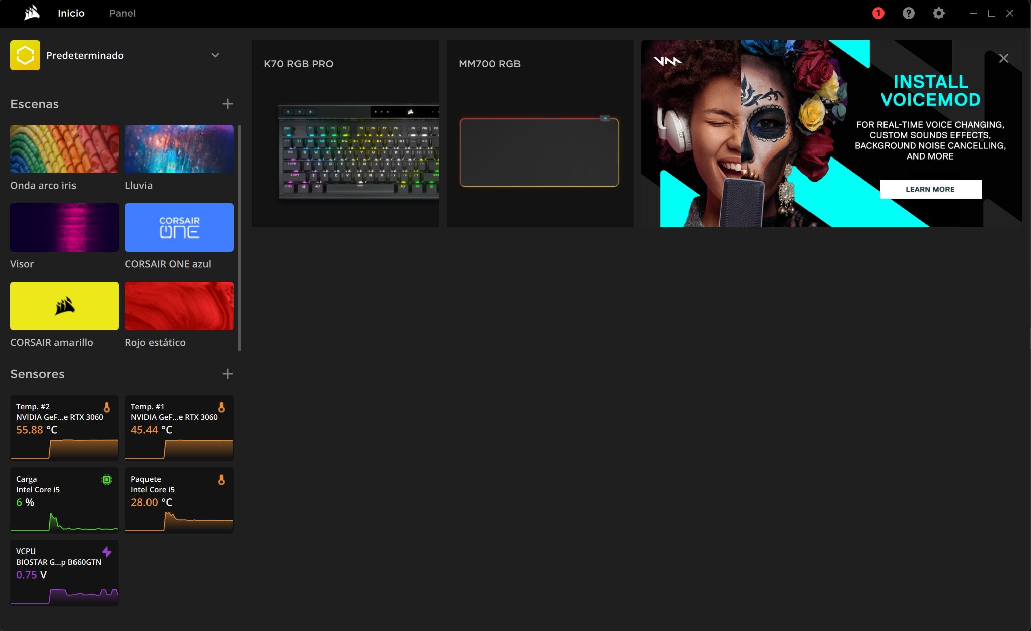The height and width of the screenshot is (631, 1031).
Task: Minimize the iCUE window
Action: [x=973, y=14]
